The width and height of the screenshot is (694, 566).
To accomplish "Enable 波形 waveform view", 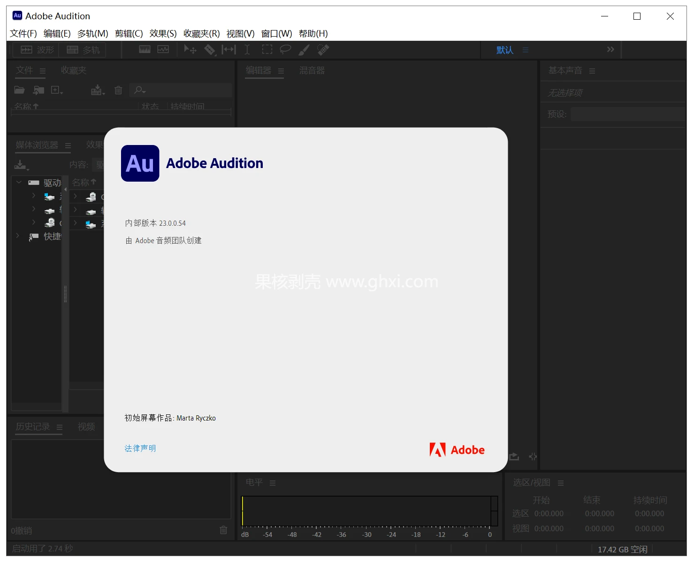I will [x=35, y=49].
